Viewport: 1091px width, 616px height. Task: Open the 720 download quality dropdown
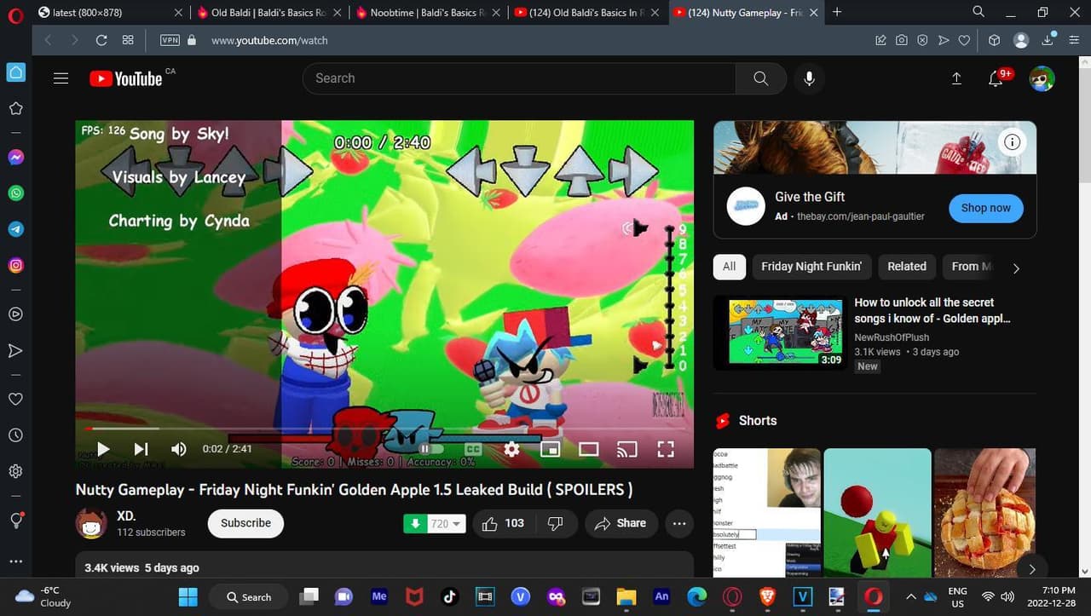(x=446, y=523)
